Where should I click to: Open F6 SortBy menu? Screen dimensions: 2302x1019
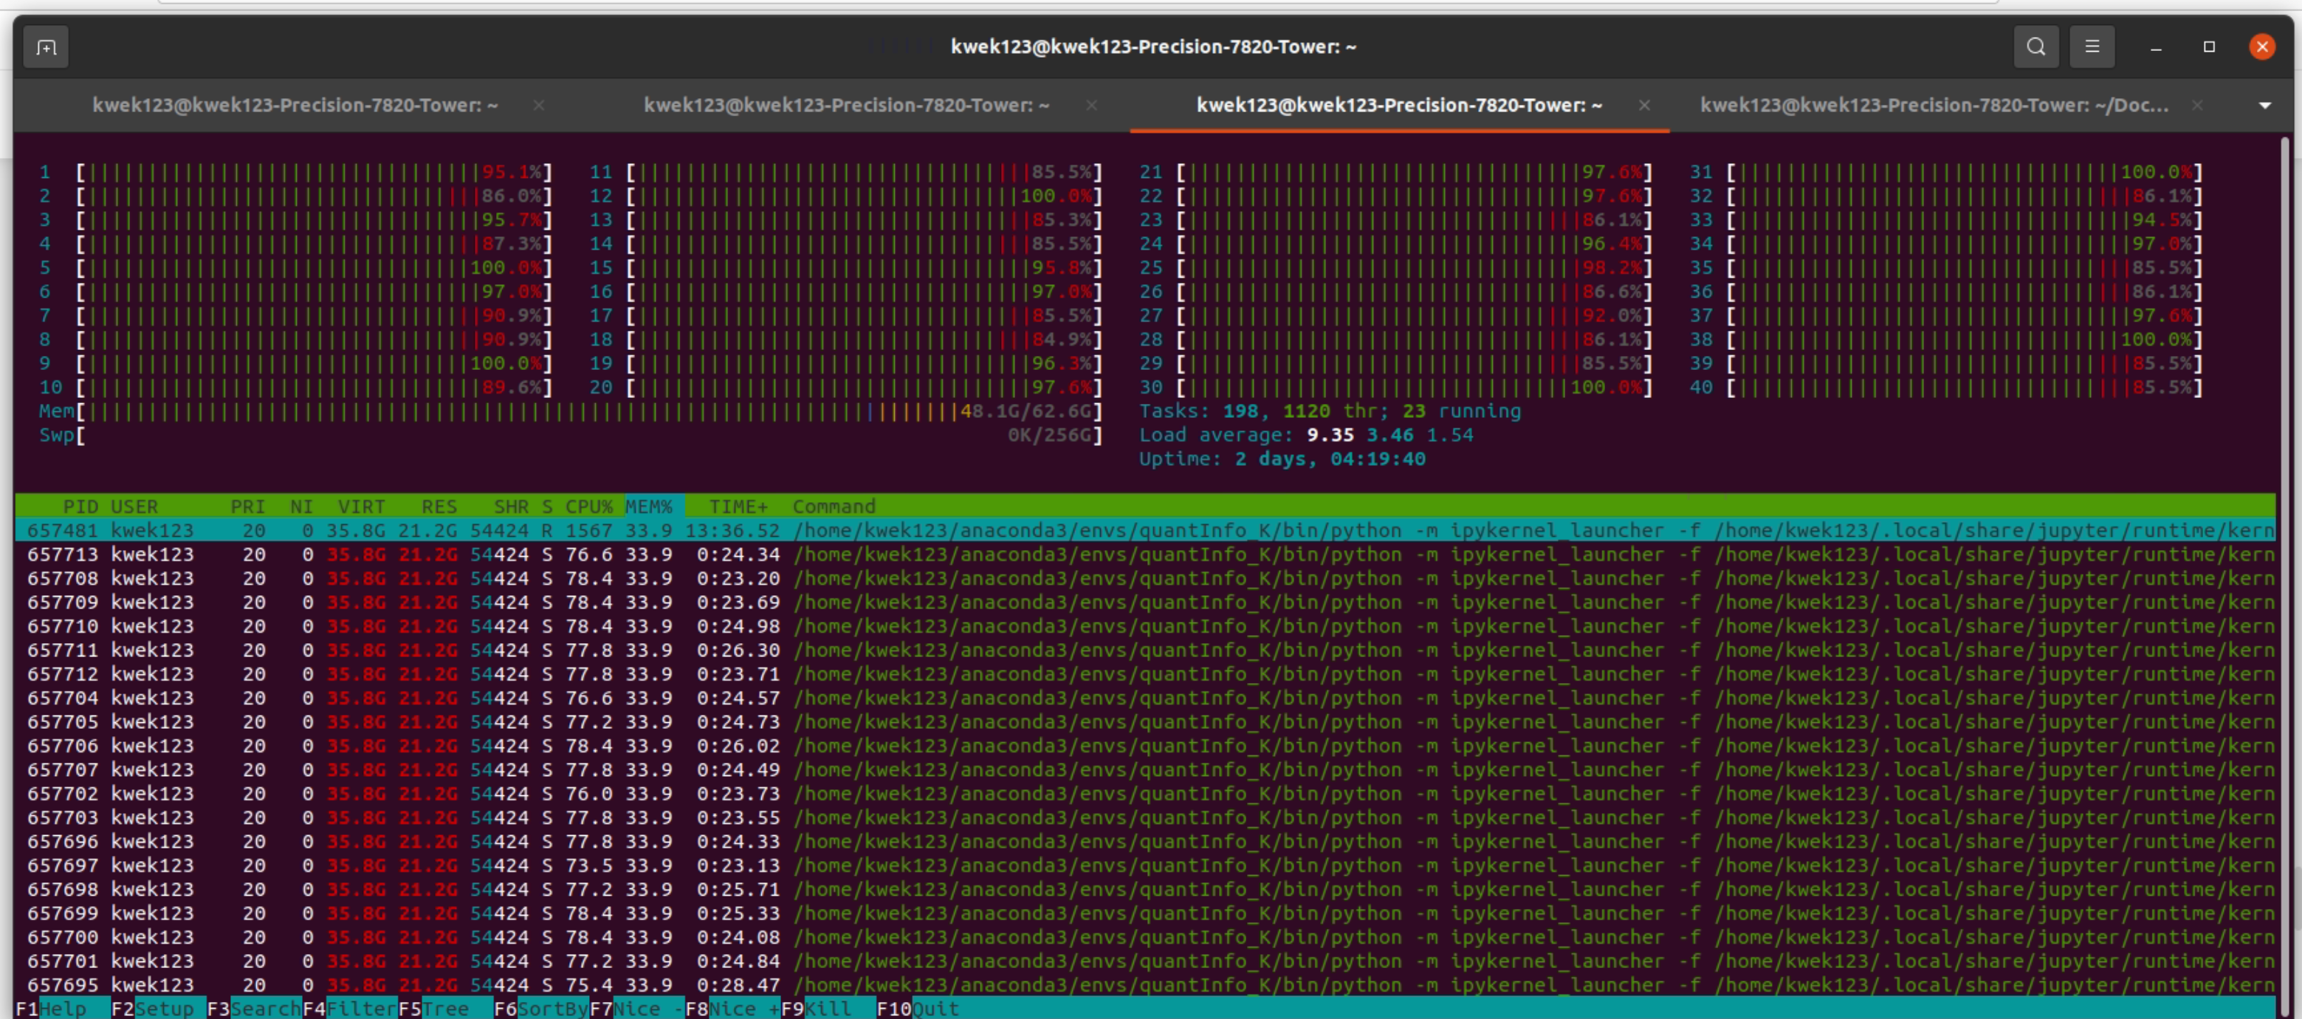(x=542, y=1008)
